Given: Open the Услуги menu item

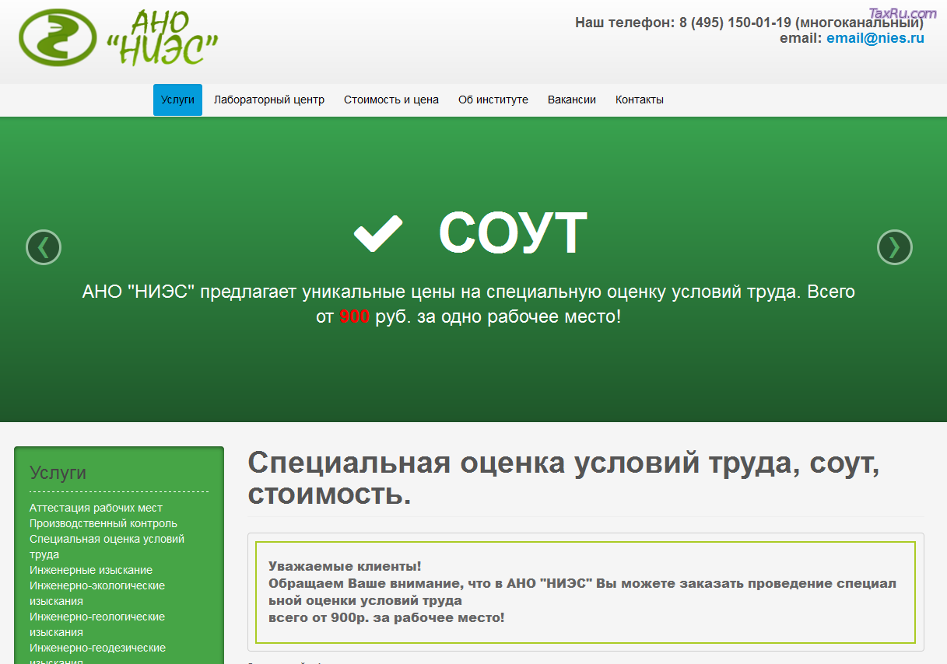Looking at the screenshot, I should click(x=177, y=100).
